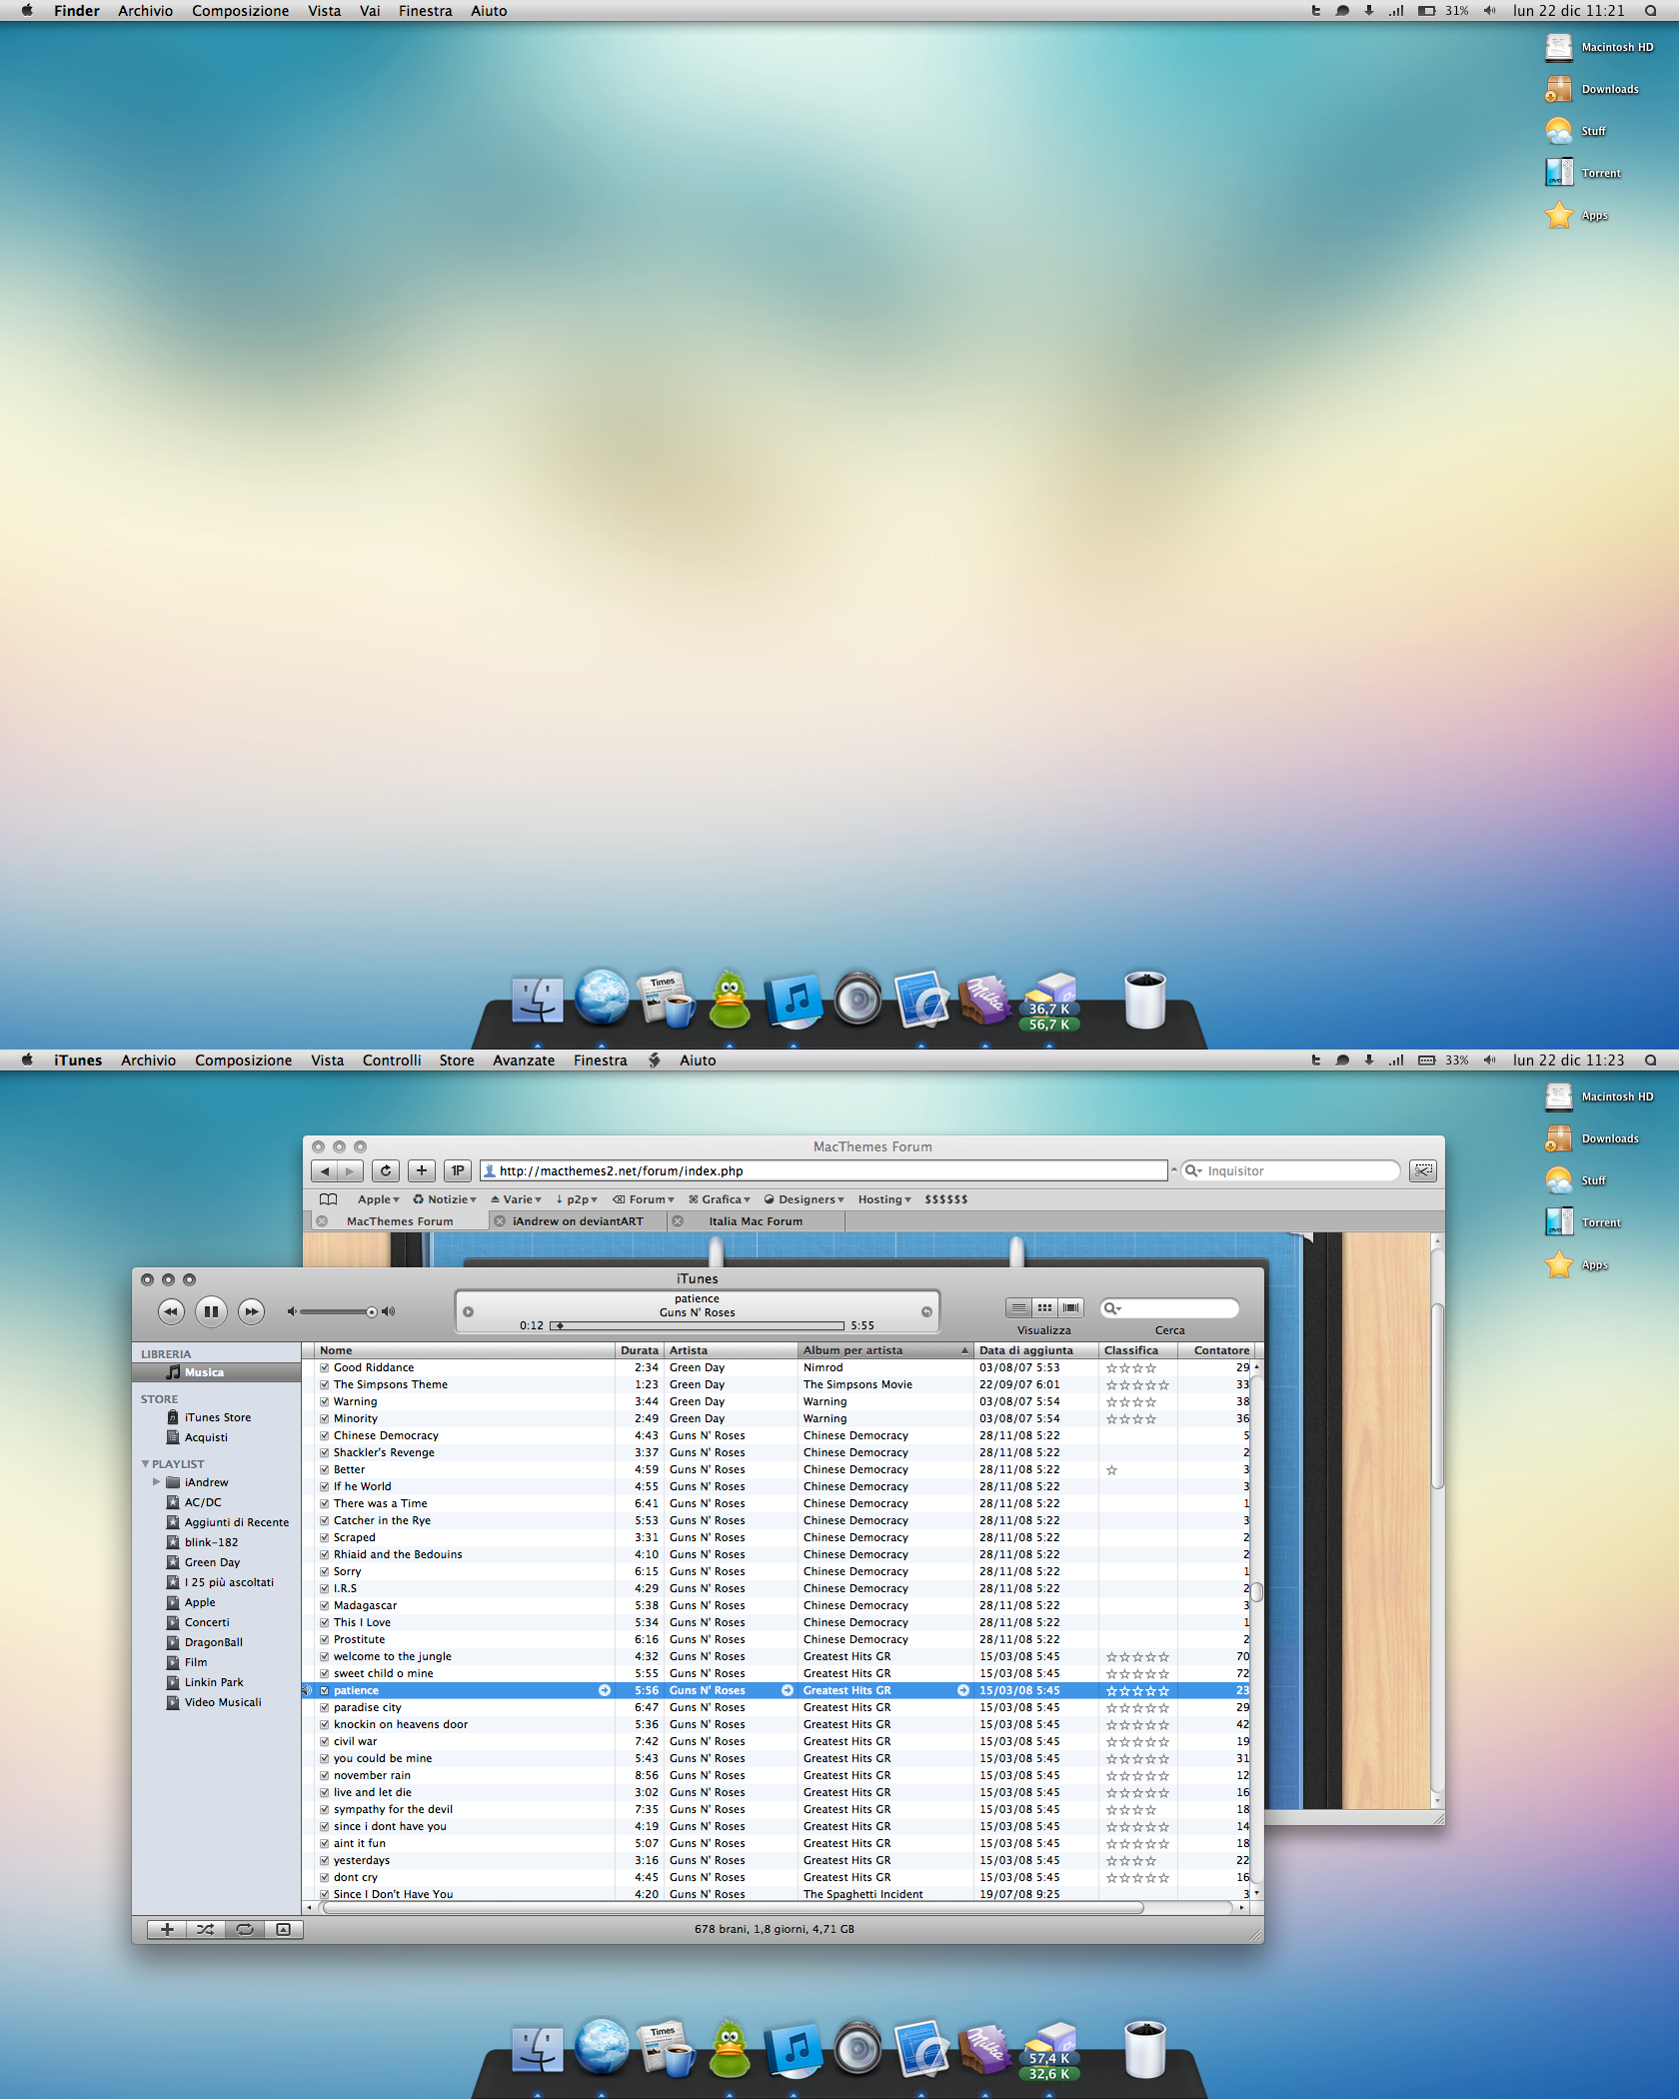Sort songs by Album per artista header
The height and width of the screenshot is (2099, 1679).
tap(885, 1350)
